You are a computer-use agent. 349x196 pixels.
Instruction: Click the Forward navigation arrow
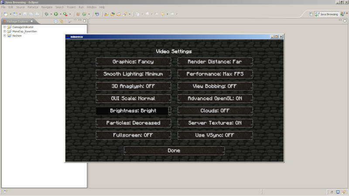[x=172, y=14]
